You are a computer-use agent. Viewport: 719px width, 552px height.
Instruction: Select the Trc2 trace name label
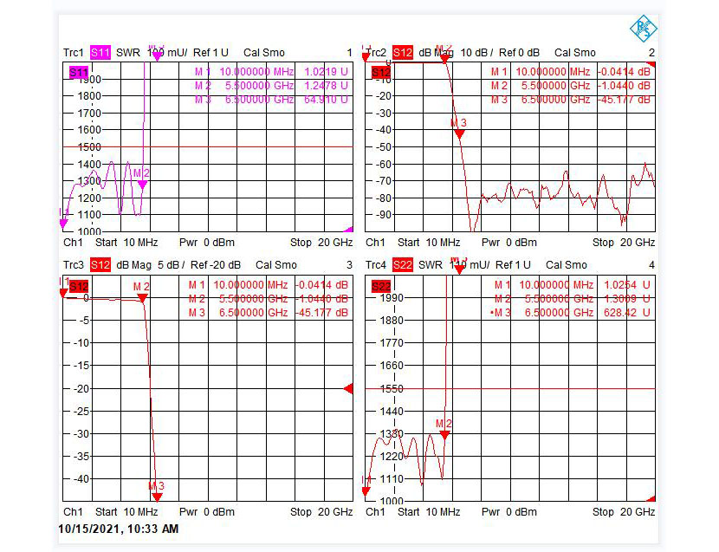[x=376, y=53]
